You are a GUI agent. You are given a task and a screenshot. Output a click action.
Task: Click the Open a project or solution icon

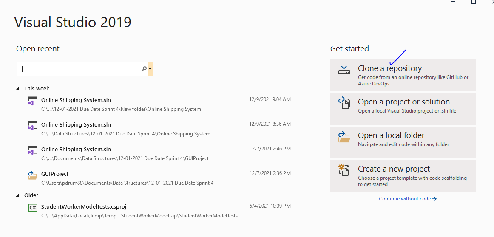[x=344, y=103]
